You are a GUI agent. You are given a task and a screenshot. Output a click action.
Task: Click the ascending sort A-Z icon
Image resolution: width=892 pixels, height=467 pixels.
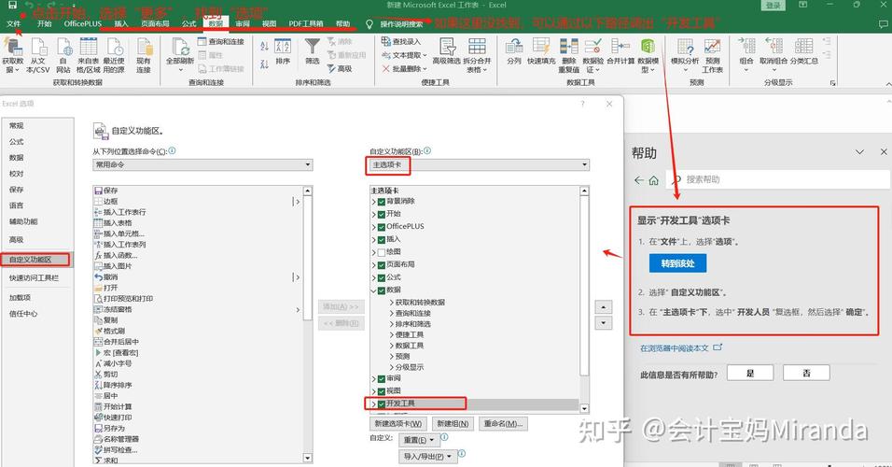tap(265, 47)
